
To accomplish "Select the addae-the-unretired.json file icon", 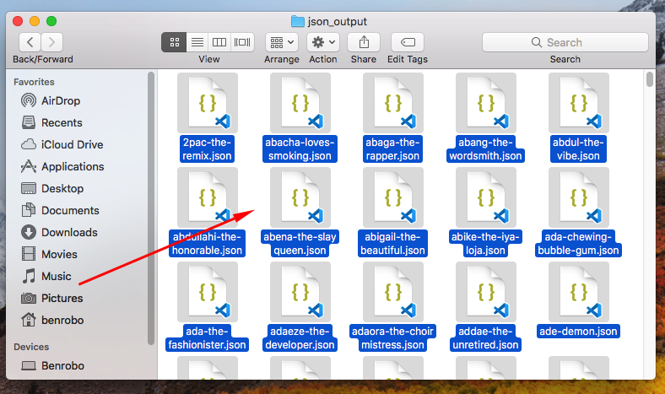I will click(x=486, y=292).
